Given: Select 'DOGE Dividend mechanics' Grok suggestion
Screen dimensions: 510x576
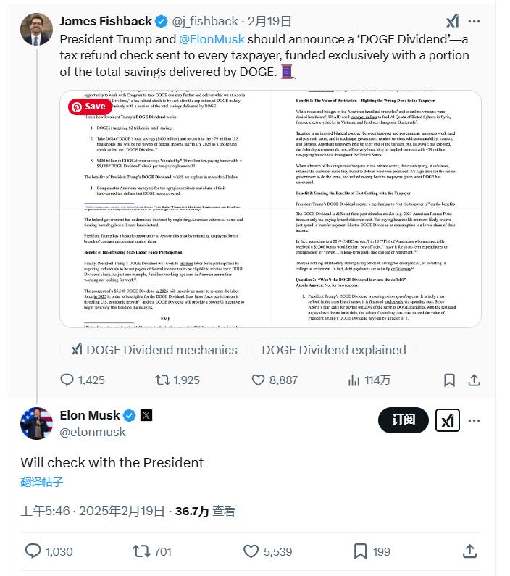Looking at the screenshot, I should pos(154,350).
